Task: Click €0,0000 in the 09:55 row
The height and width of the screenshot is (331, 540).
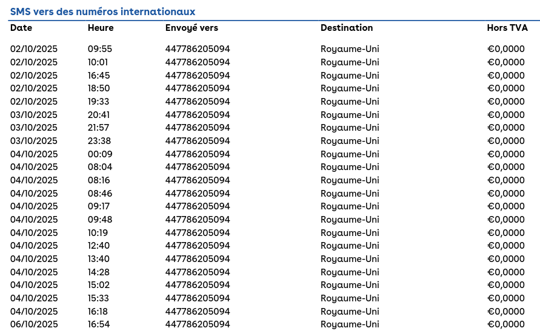Action: [x=506, y=49]
